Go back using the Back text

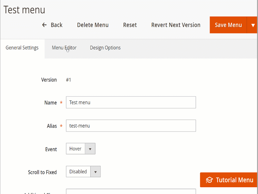[x=57, y=25]
